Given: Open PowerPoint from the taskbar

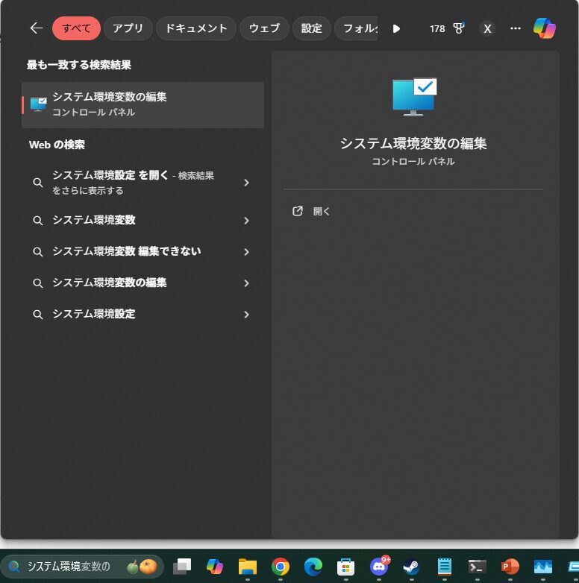Looking at the screenshot, I should click(x=510, y=567).
